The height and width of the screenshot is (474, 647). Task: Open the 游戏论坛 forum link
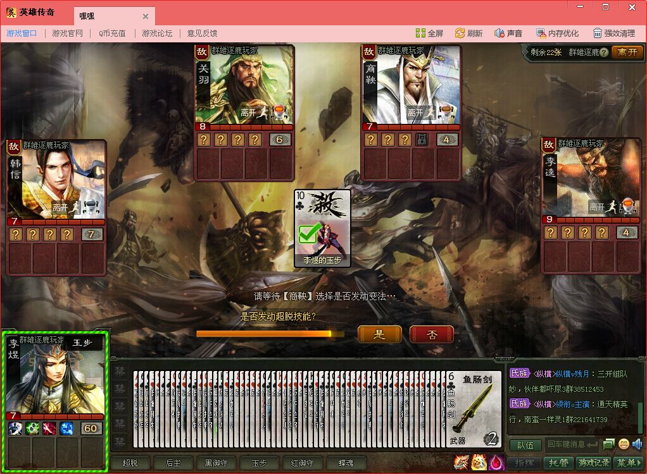[x=157, y=33]
